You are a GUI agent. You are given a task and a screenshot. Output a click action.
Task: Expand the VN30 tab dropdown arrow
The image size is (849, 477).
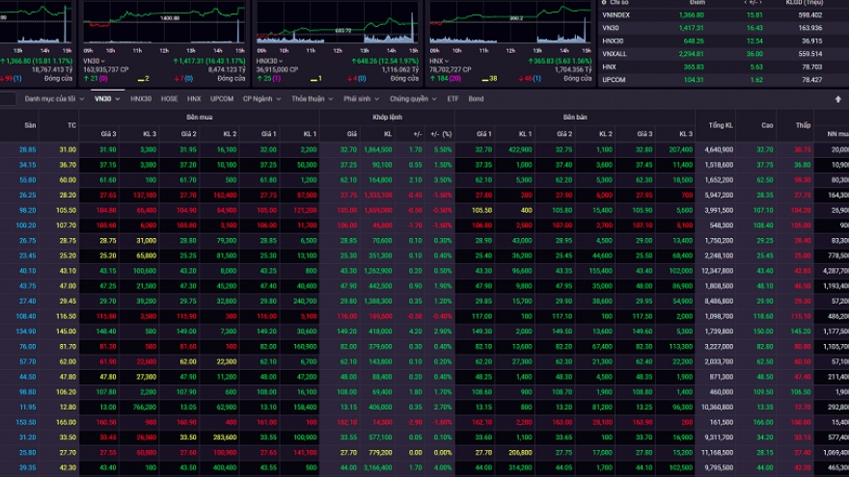(119, 99)
